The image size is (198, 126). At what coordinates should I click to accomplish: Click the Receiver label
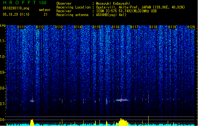click(64, 11)
